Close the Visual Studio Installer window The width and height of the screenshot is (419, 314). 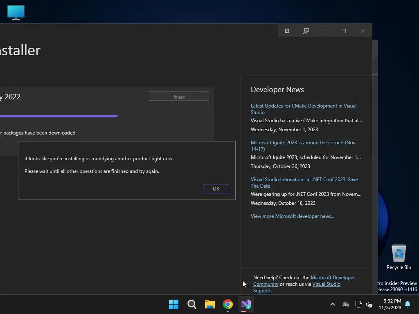(363, 31)
